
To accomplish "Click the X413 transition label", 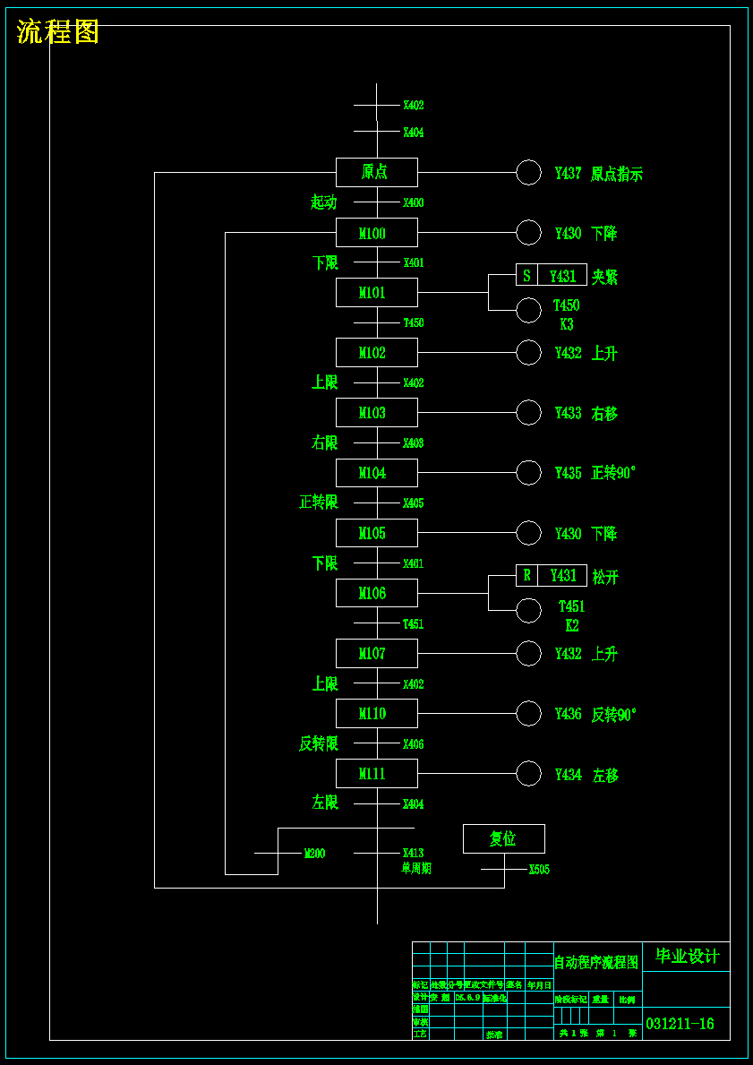I will click(414, 853).
